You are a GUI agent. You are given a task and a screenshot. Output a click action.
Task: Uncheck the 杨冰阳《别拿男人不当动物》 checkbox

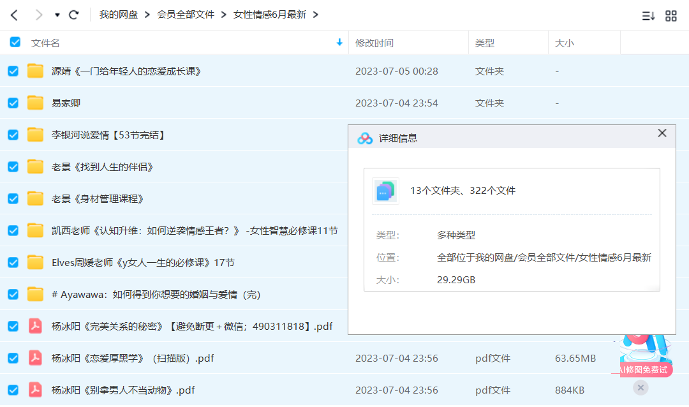tap(13, 390)
